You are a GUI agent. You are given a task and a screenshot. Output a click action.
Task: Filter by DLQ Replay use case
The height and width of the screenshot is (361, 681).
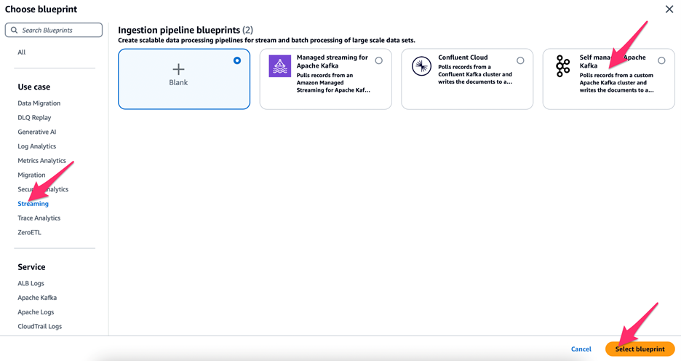34,117
